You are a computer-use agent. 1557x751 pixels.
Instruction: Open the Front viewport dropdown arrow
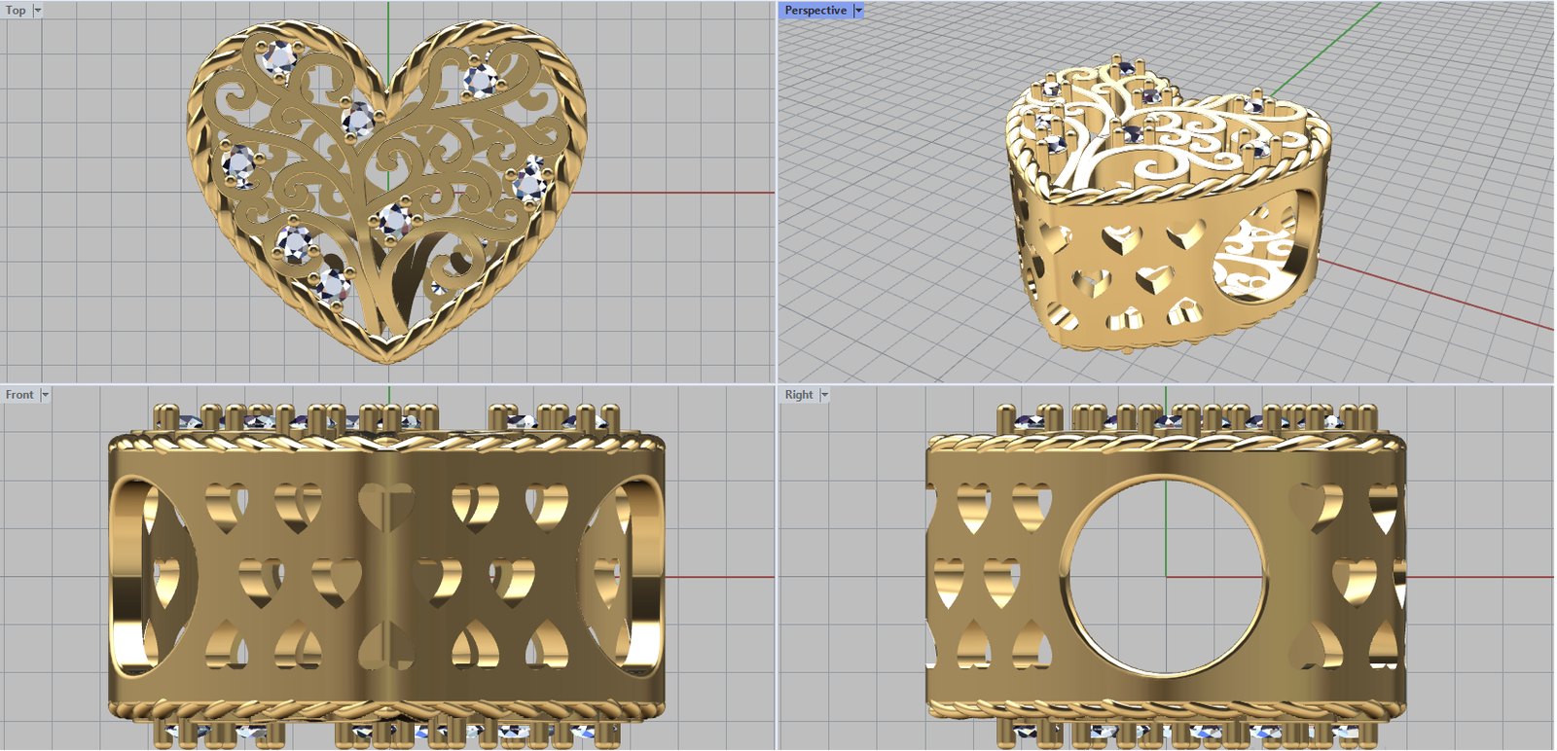coord(45,395)
